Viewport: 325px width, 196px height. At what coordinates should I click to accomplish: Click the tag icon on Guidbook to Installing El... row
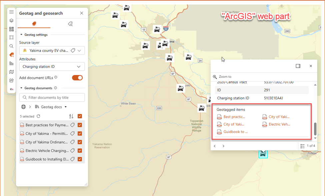click(72, 159)
